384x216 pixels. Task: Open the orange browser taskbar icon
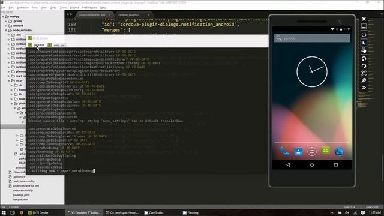coord(22,212)
